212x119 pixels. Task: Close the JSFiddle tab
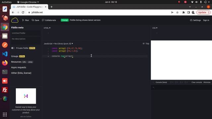pyautogui.click(x=46, y=7)
